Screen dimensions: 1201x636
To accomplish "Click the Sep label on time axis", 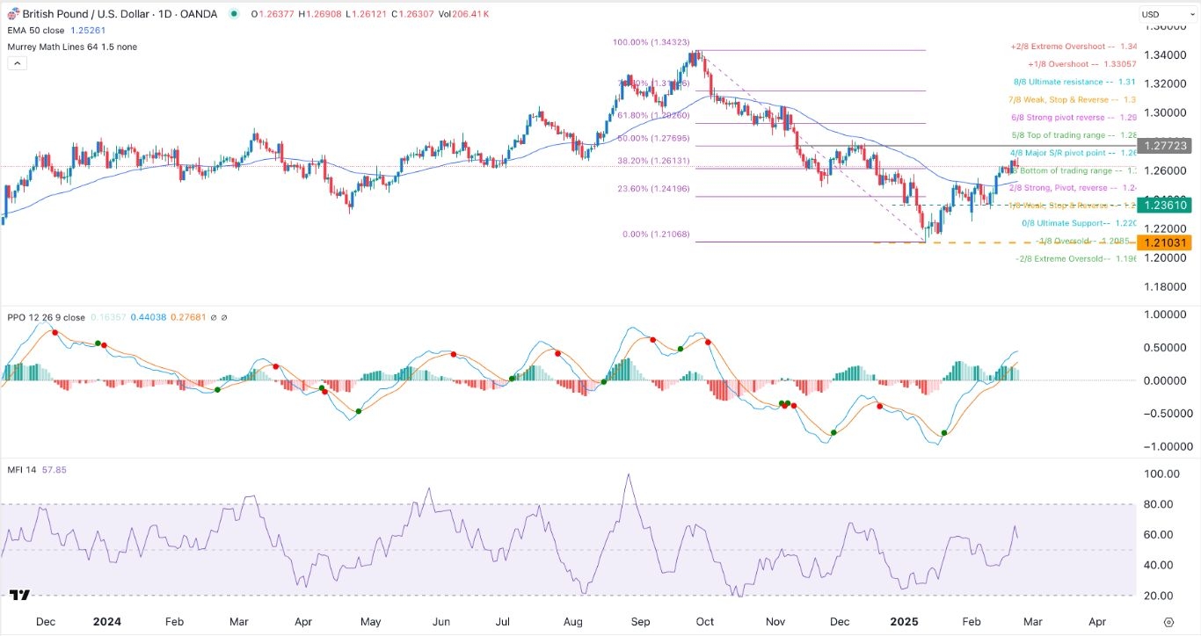I will [640, 621].
